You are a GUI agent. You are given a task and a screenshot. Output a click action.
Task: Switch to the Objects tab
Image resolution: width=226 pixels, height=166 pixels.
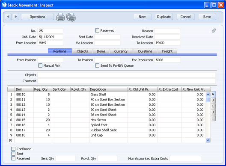pos(82,51)
